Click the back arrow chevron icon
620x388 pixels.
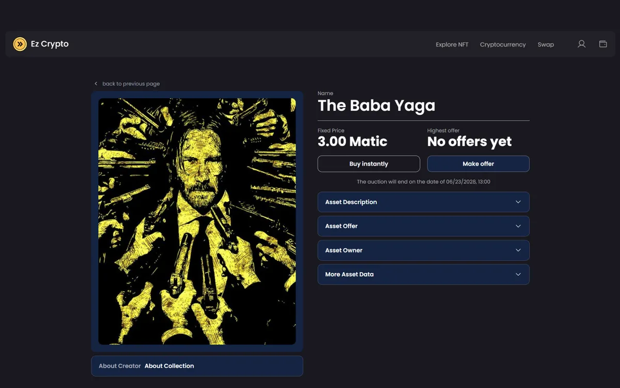tap(96, 84)
